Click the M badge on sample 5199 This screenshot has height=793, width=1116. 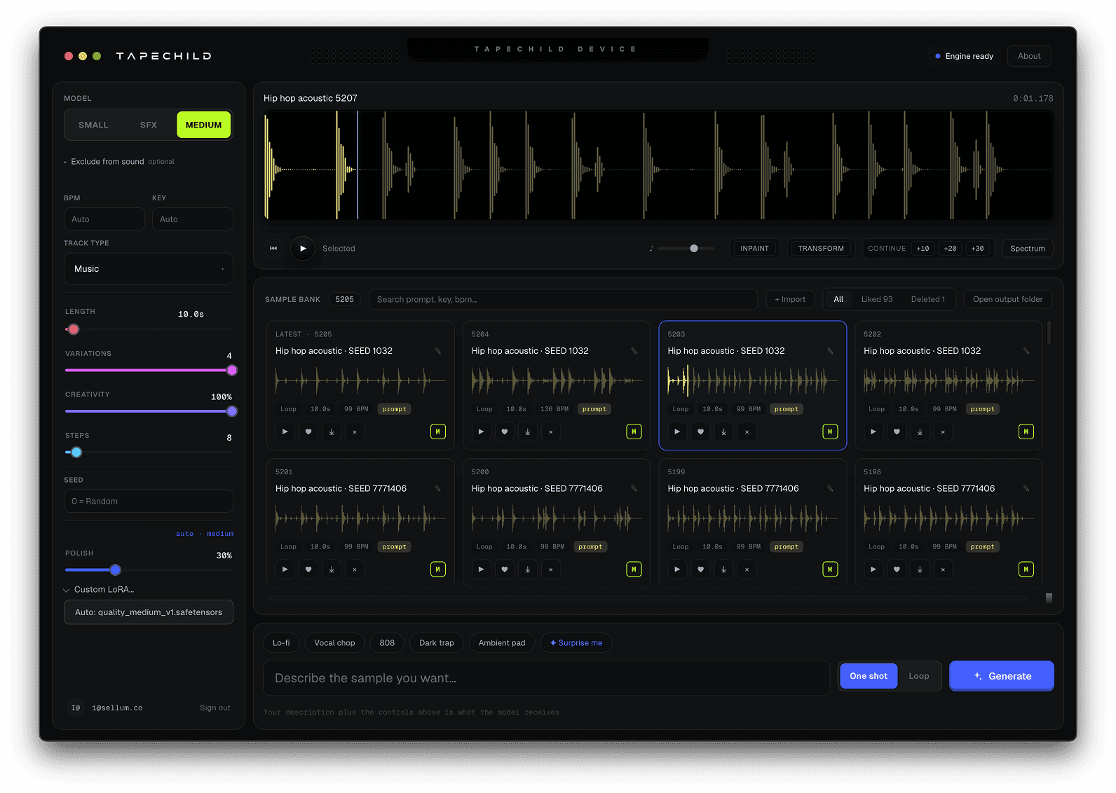coord(830,570)
